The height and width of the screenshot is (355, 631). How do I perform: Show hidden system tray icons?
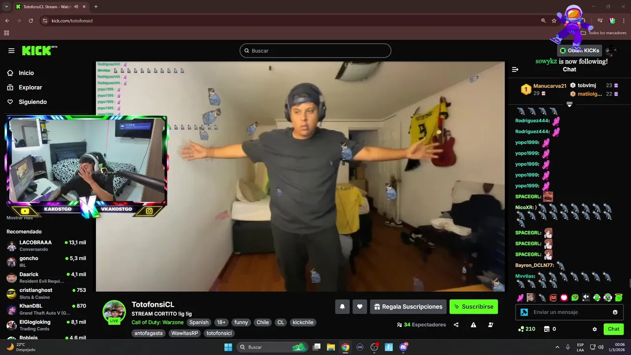coord(557,347)
